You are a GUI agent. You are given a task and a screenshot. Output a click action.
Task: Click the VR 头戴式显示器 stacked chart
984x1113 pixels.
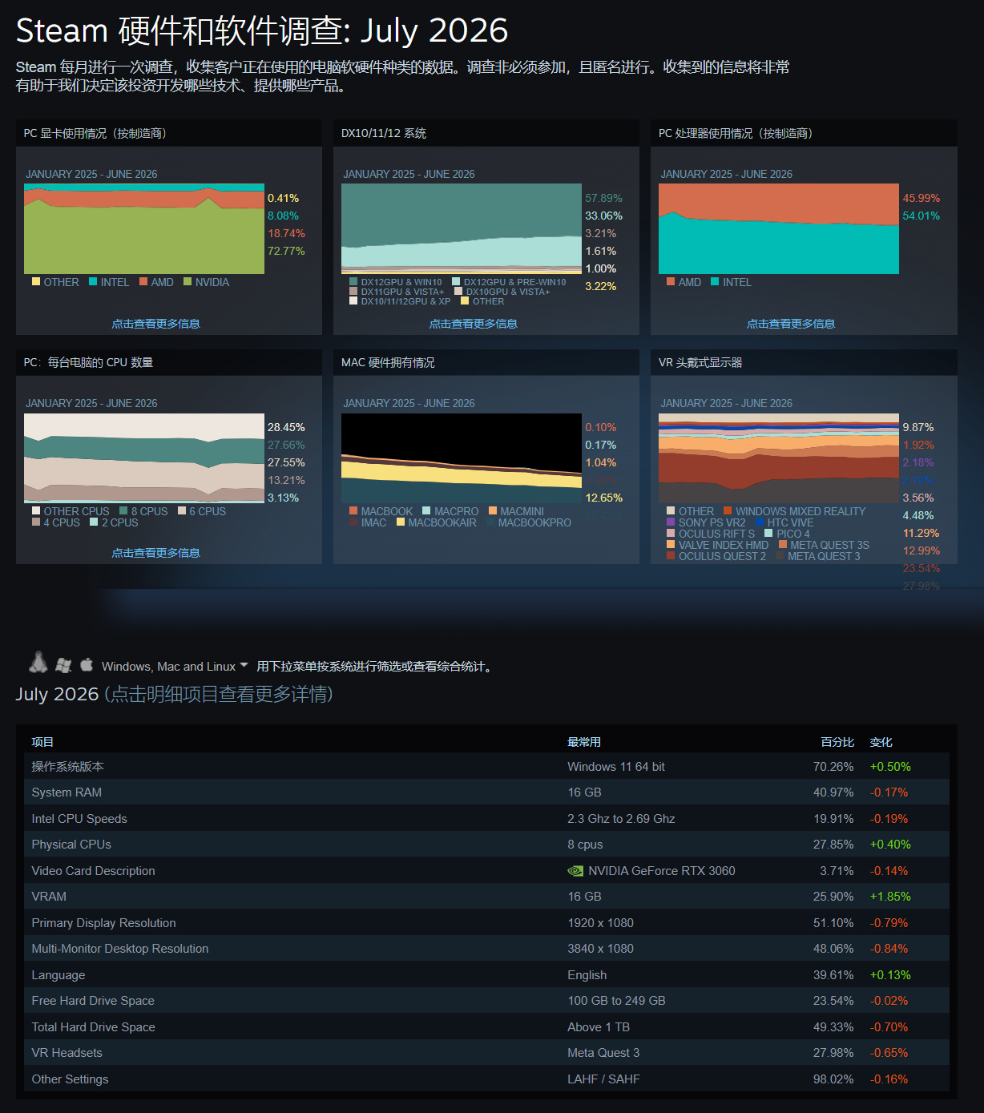pos(779,458)
